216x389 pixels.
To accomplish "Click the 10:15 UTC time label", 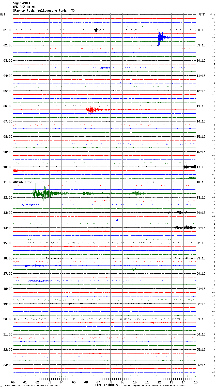I will (x=201, y=61).
